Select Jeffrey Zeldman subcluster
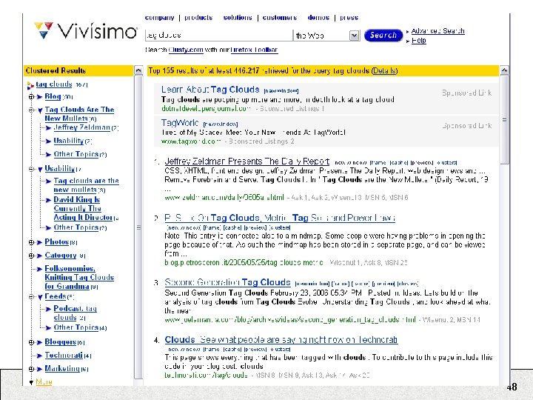The height and width of the screenshot is (400, 533). pyautogui.click(x=82, y=127)
